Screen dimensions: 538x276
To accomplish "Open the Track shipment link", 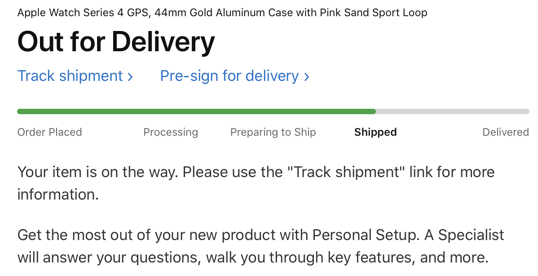I will pyautogui.click(x=75, y=76).
